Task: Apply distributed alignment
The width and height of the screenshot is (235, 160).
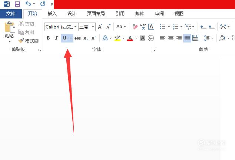Action: pyautogui.click(x=195, y=38)
